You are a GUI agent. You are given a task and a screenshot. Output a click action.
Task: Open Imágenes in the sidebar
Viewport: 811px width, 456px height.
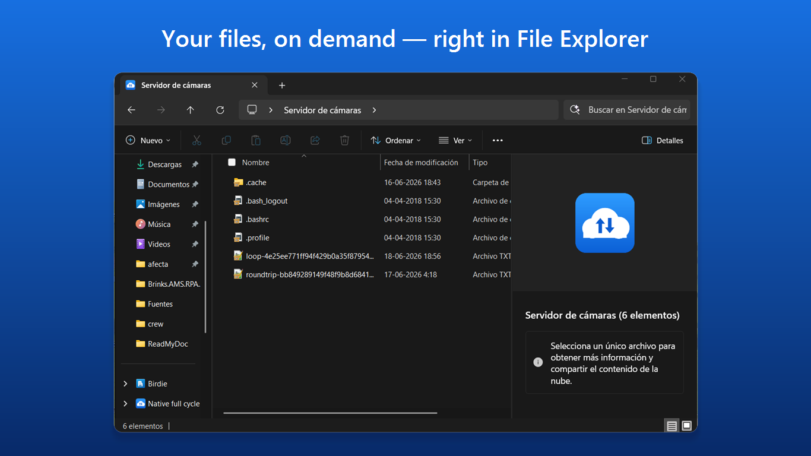[164, 204]
